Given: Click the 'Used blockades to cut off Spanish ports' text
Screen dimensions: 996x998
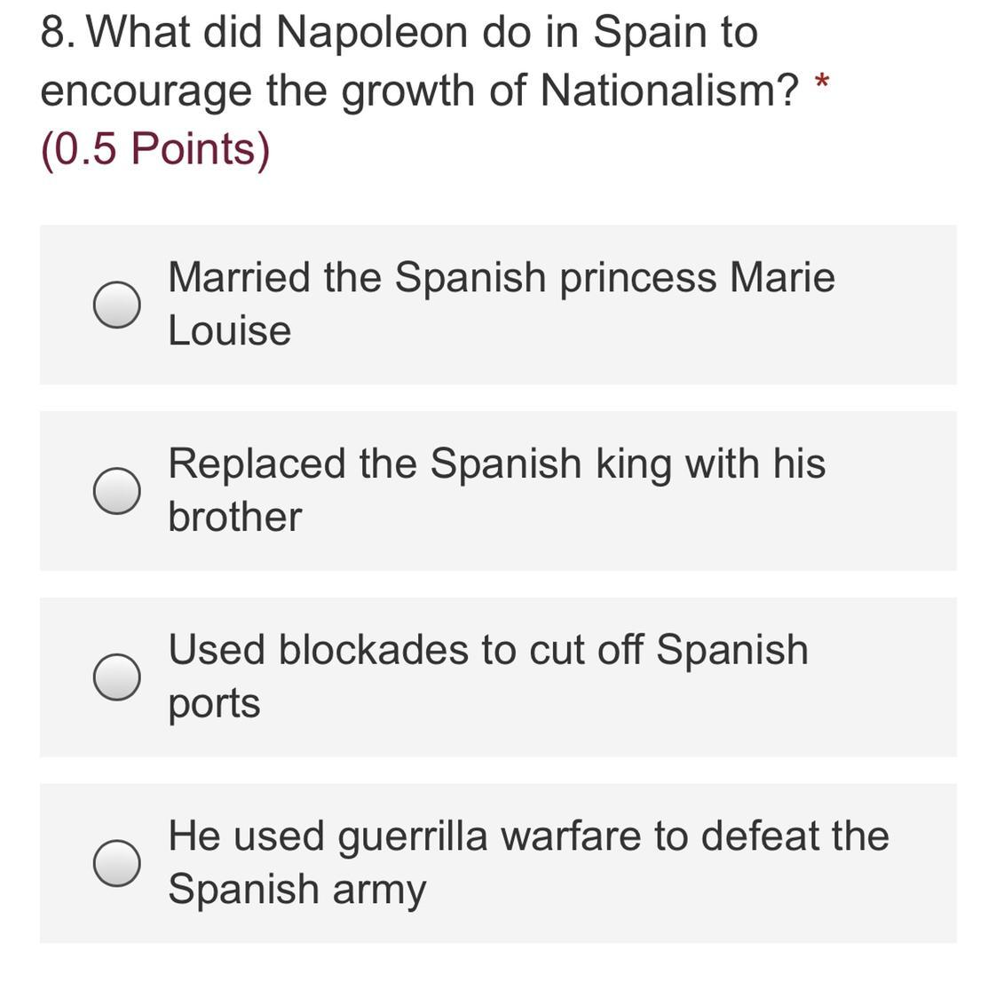Looking at the screenshot, I should point(488,677).
